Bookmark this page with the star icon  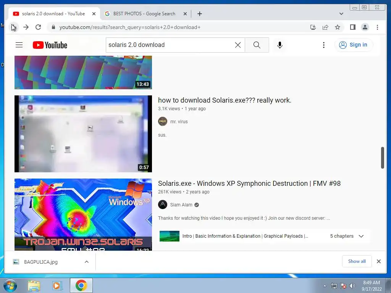click(x=338, y=27)
